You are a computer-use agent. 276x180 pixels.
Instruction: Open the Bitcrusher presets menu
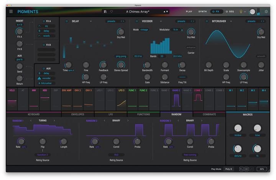click(x=251, y=21)
